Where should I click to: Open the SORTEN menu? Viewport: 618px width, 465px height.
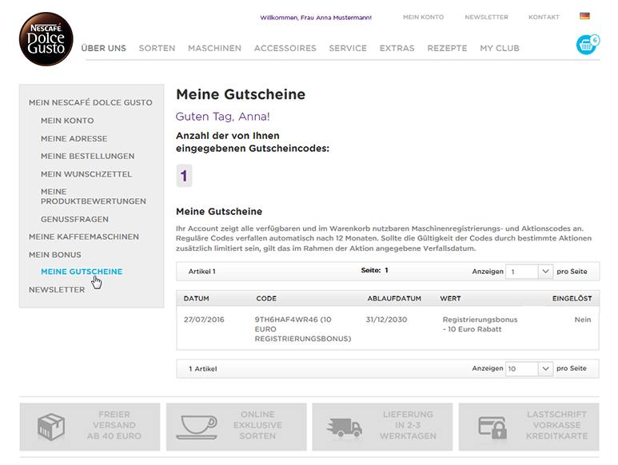[157, 48]
